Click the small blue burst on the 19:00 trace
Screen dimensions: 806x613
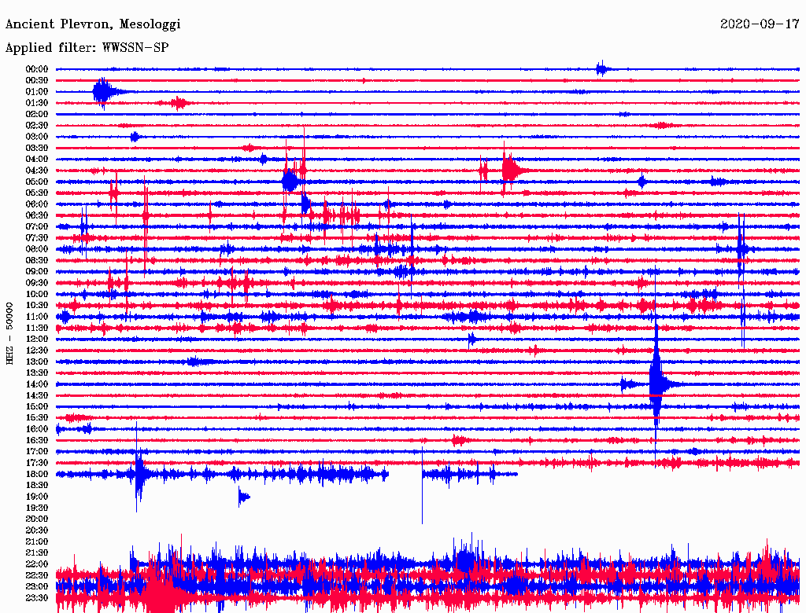[x=243, y=497]
